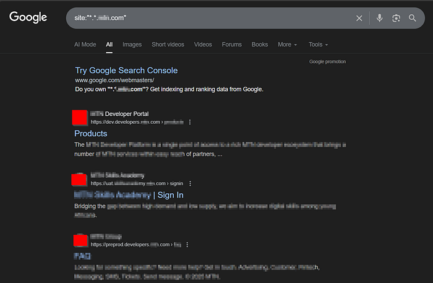Screen dimensions: 433x283
Task: Submit search with the magnifier icon
Action: pos(413,18)
